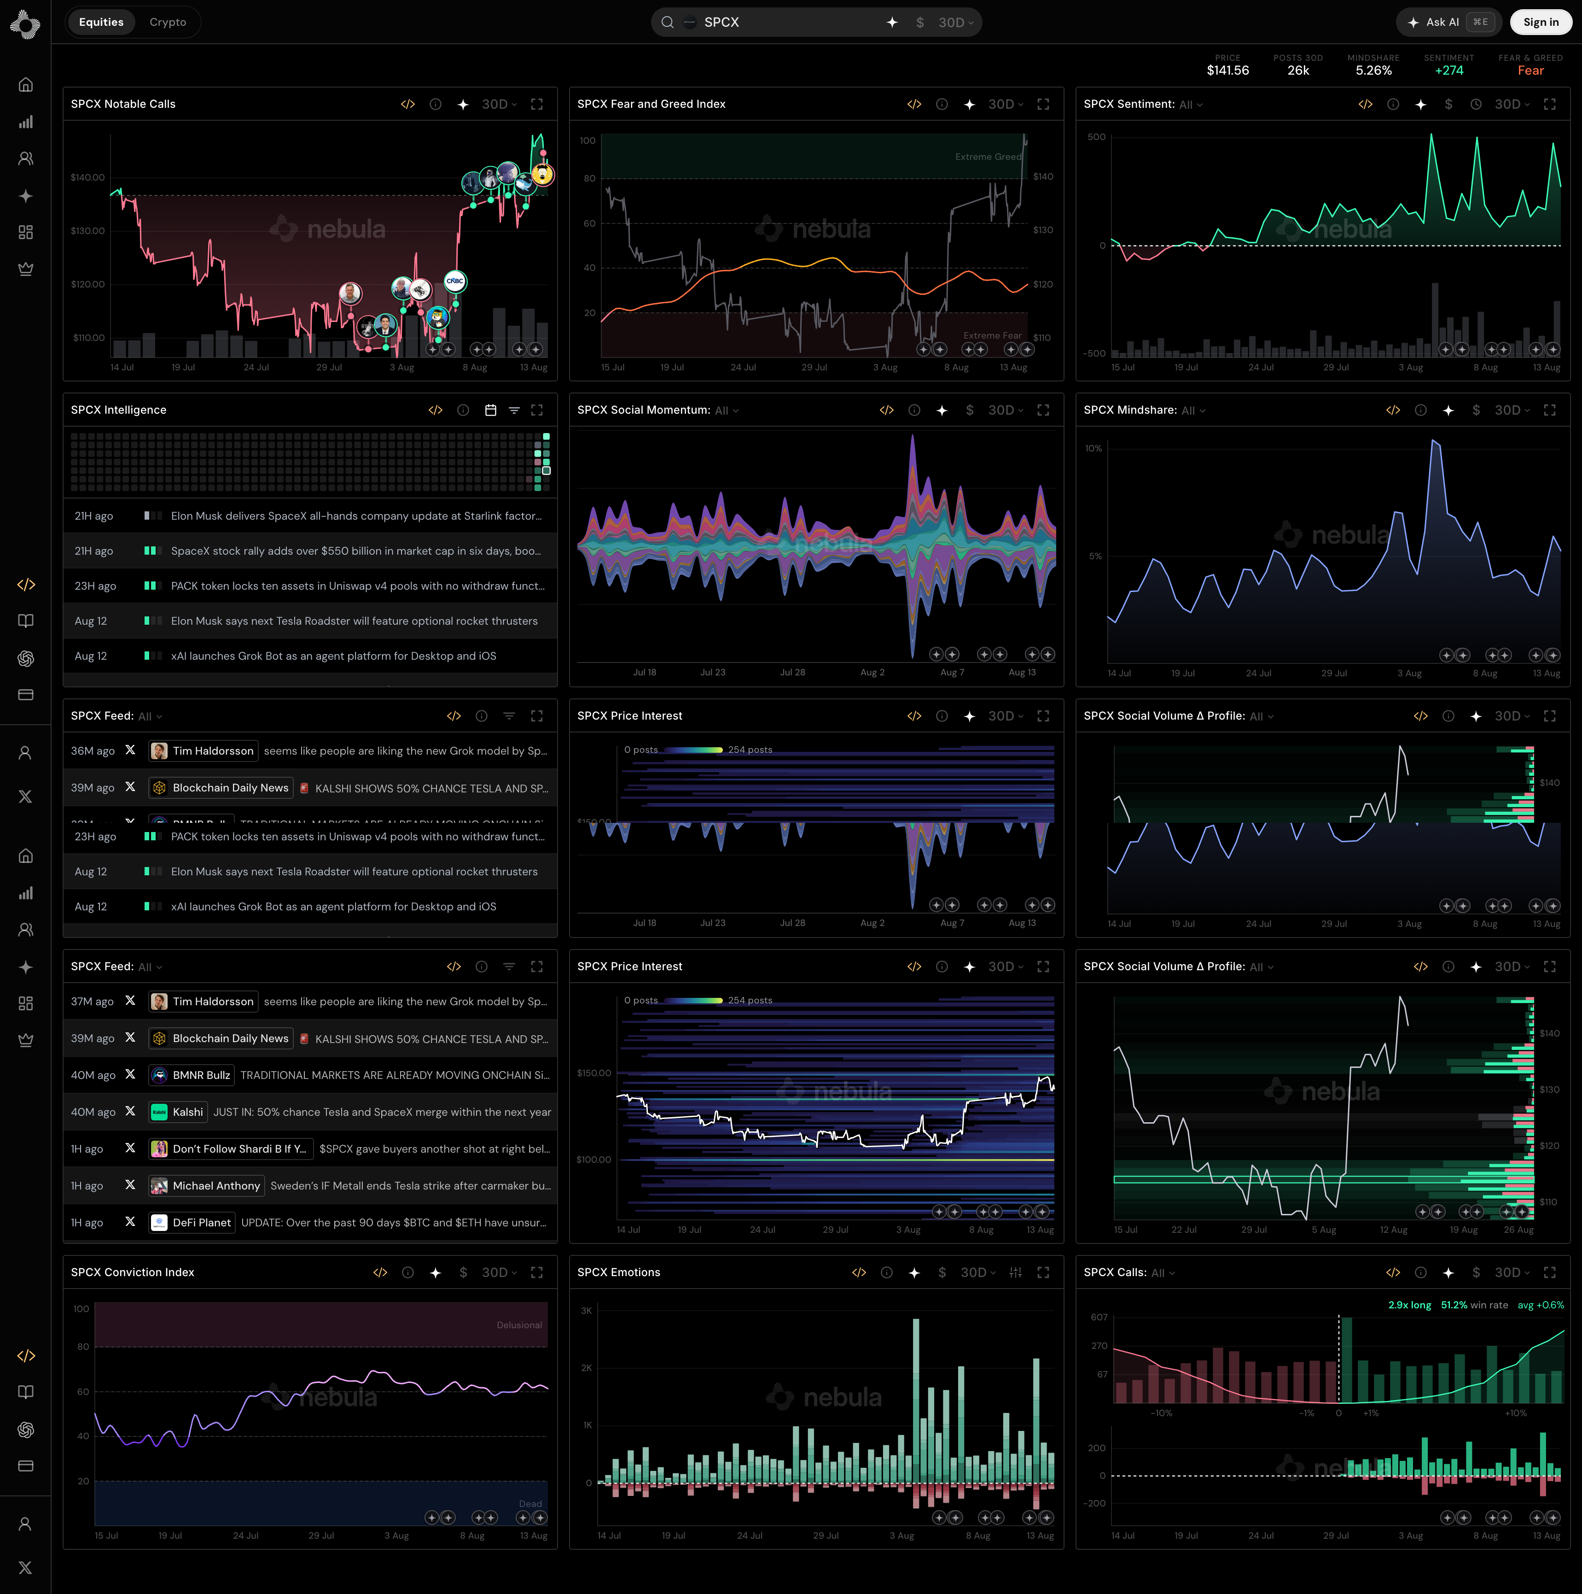
Task: Open filter options in SPCX Intelligence panel
Action: [x=513, y=410]
